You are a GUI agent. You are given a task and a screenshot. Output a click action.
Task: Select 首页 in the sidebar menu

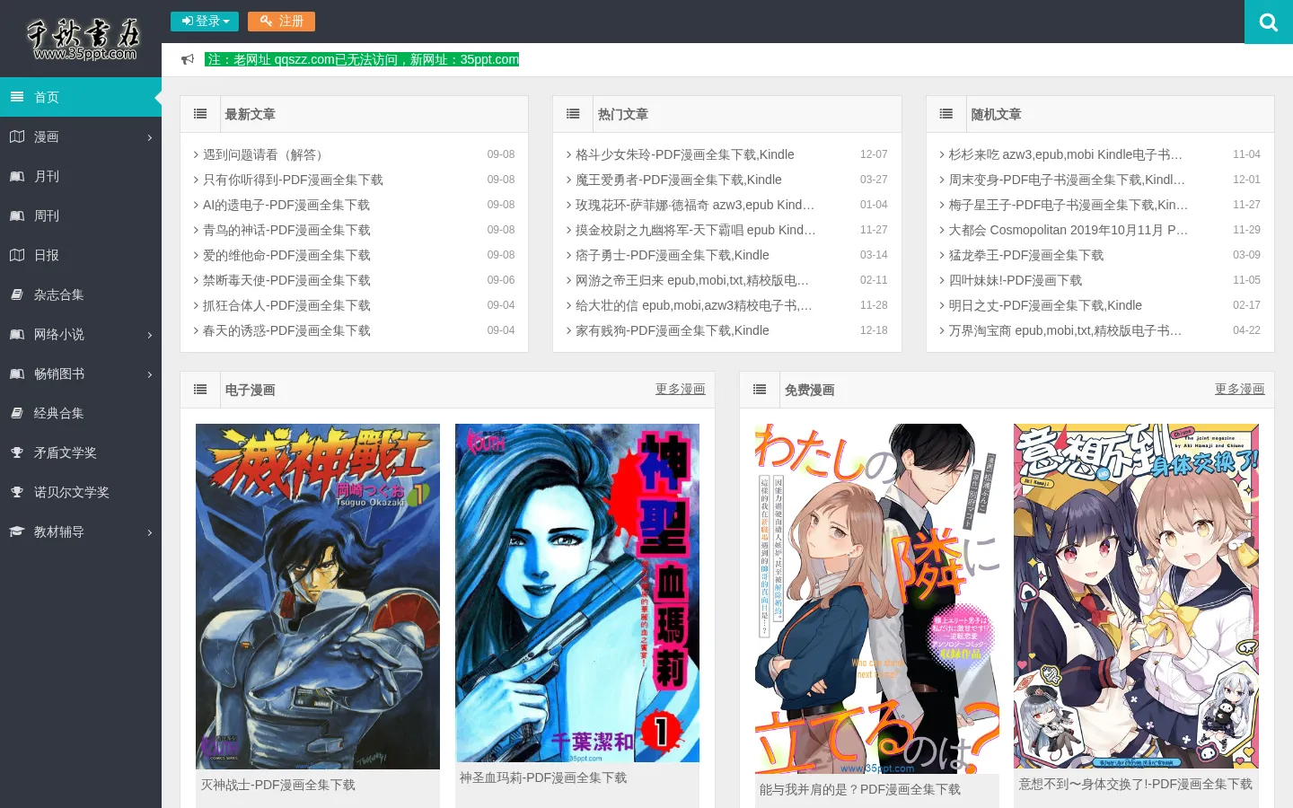tap(81, 97)
